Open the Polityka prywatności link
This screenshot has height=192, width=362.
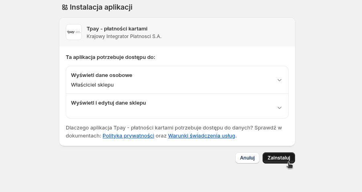128,136
